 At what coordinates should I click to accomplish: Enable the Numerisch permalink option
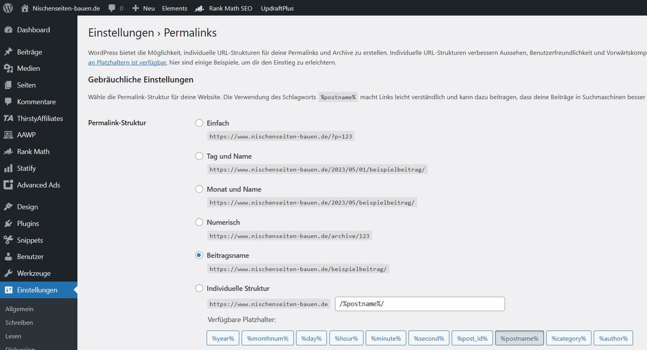199,222
